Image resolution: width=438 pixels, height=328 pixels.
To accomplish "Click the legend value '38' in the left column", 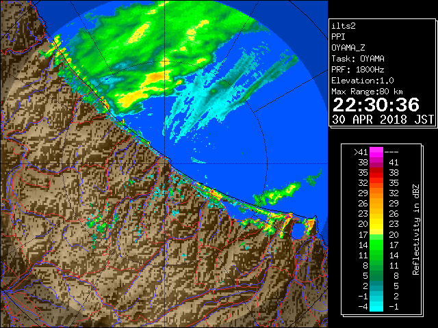I will point(363,163).
